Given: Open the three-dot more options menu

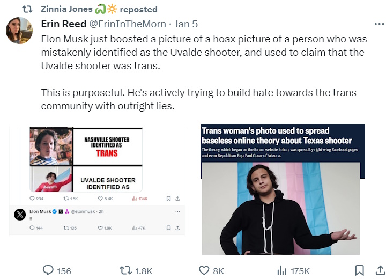Looking at the screenshot, I should tap(378, 24).
